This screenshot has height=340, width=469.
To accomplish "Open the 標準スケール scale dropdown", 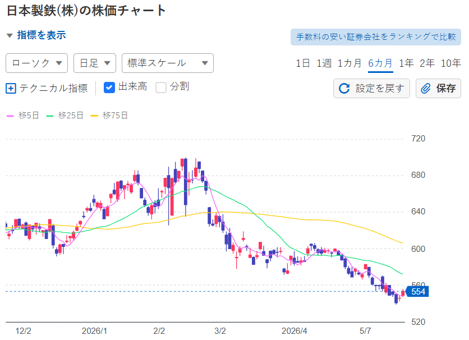I will point(168,63).
